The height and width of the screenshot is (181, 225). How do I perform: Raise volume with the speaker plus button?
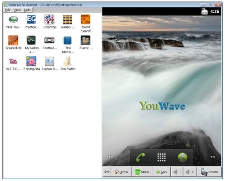190,171
